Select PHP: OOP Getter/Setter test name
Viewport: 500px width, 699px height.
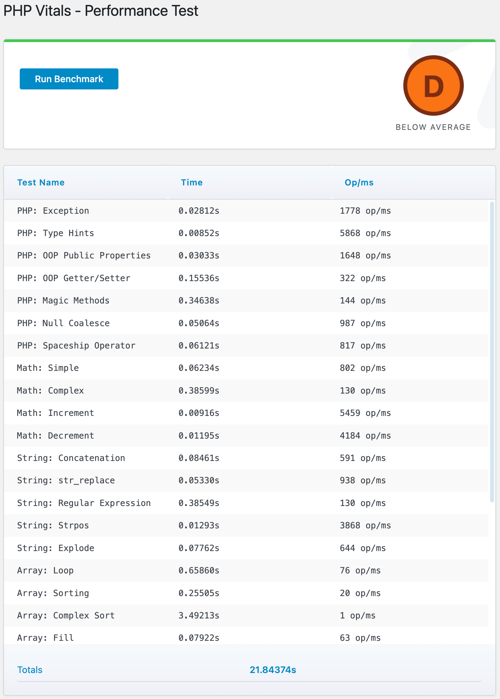[74, 278]
